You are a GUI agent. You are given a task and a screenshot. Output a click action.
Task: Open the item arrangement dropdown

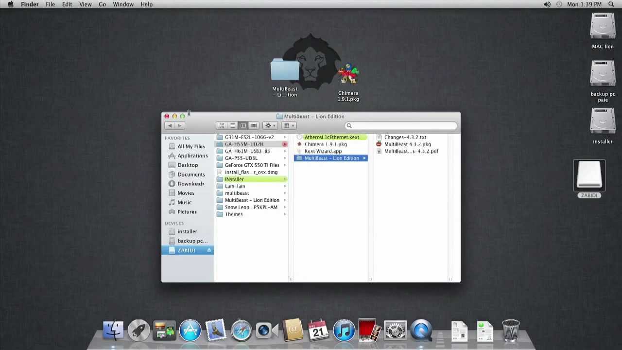click(x=289, y=125)
